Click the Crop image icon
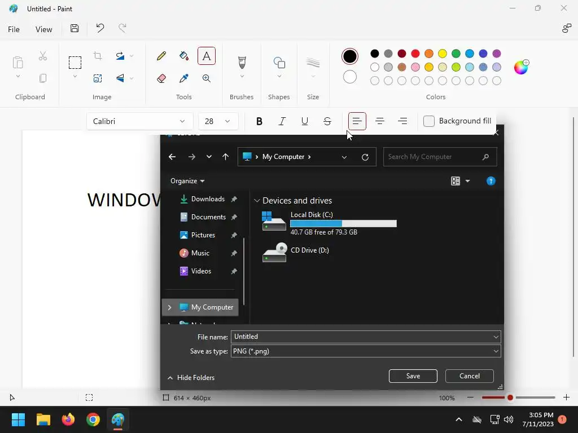578x433 pixels. (98, 56)
